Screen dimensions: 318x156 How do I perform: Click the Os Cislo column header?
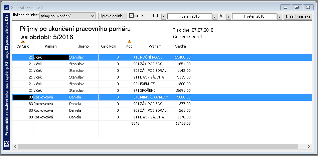coord(23,46)
